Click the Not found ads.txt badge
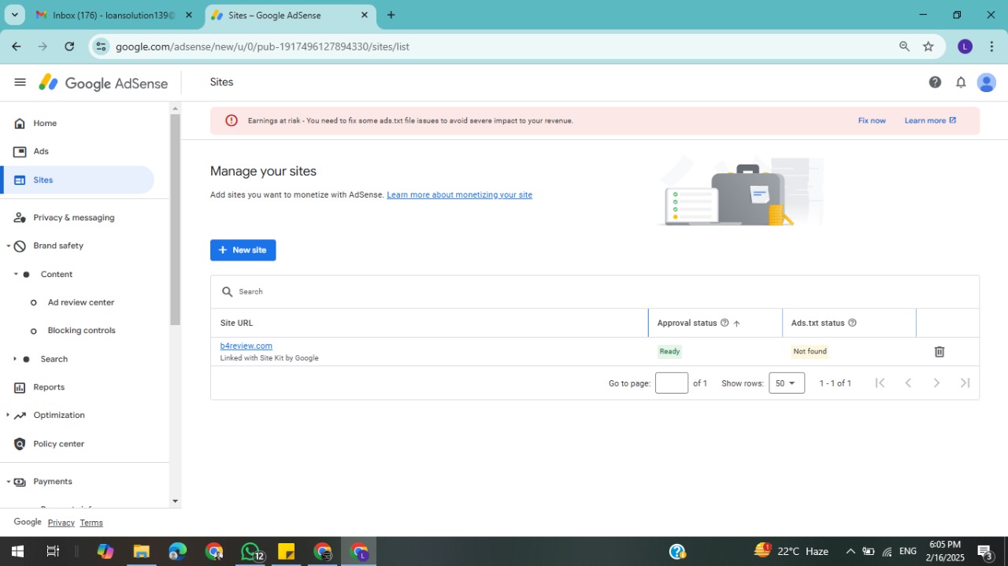This screenshot has height=566, width=1008. coord(810,352)
